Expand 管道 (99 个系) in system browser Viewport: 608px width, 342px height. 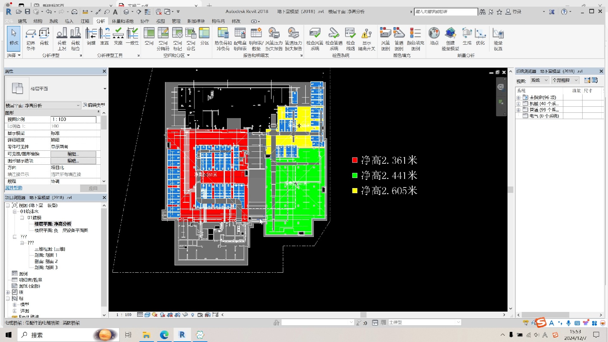519,110
